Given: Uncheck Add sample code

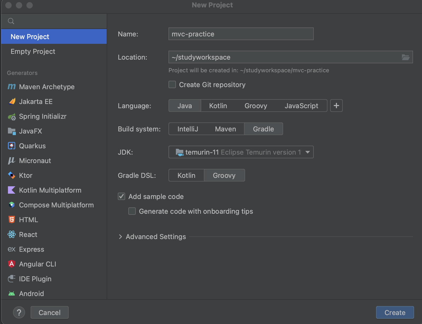Looking at the screenshot, I should (x=121, y=196).
